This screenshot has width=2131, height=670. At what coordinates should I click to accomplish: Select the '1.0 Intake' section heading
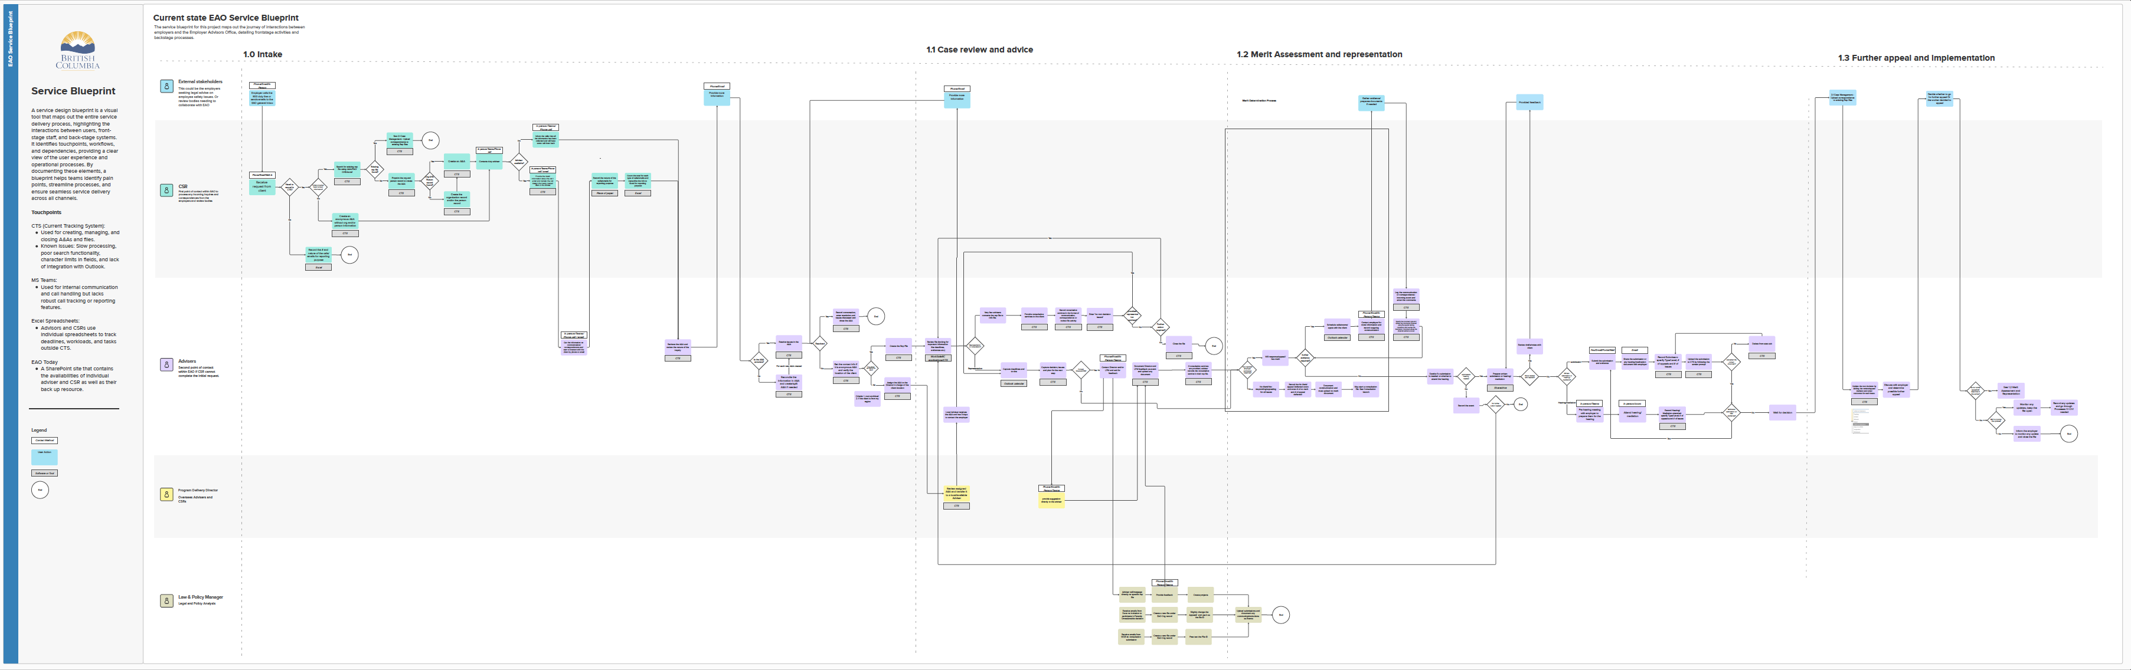(x=262, y=54)
